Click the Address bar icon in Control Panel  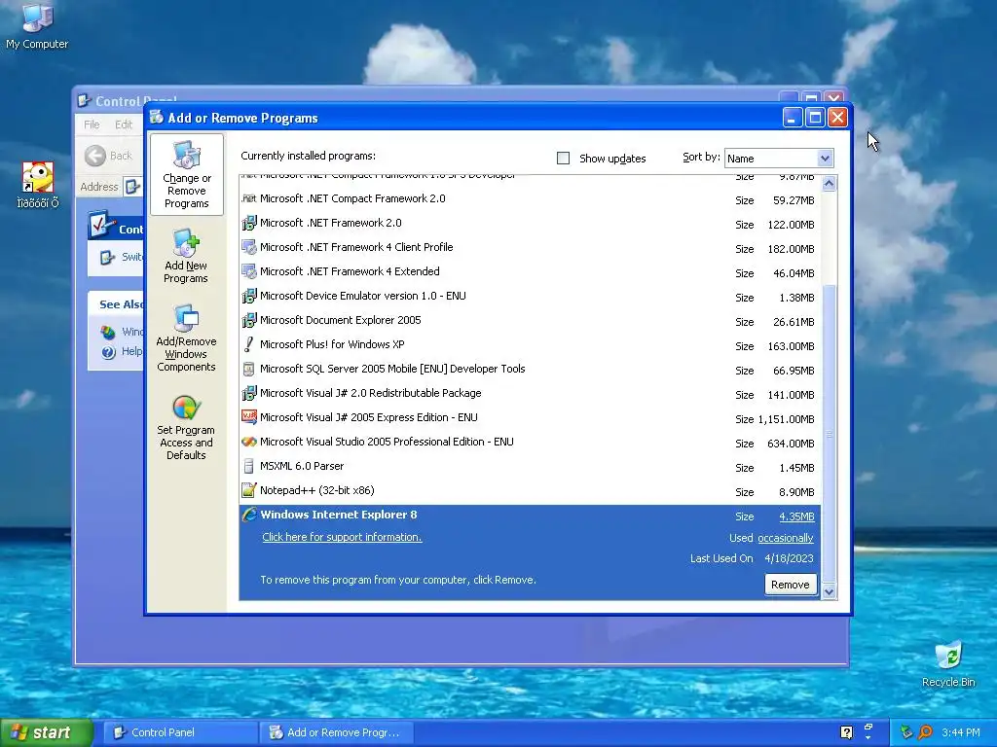point(131,187)
